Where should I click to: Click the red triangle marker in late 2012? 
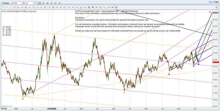click(x=169, y=74)
